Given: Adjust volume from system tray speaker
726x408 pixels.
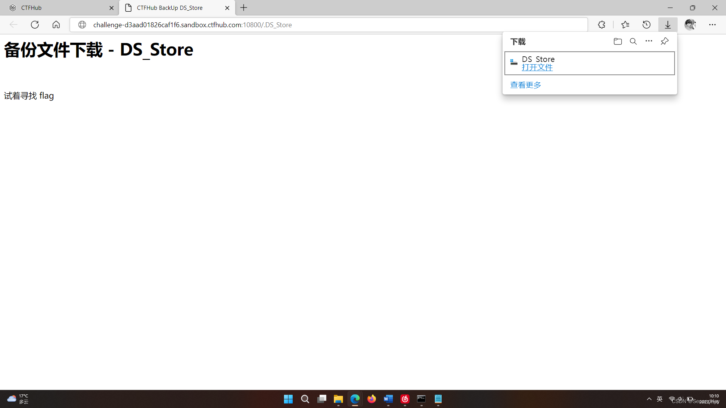Looking at the screenshot, I should 681,399.
